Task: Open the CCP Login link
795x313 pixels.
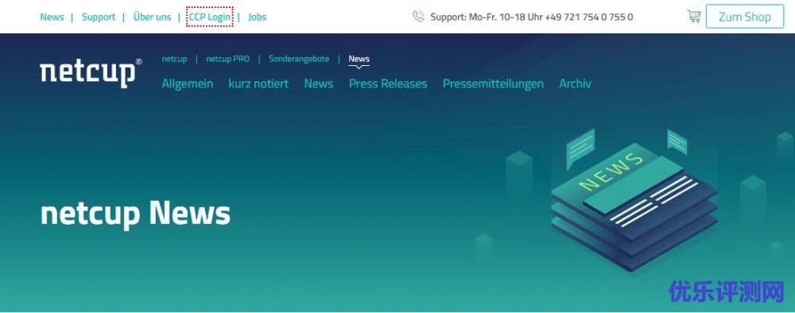Action: pyautogui.click(x=209, y=17)
